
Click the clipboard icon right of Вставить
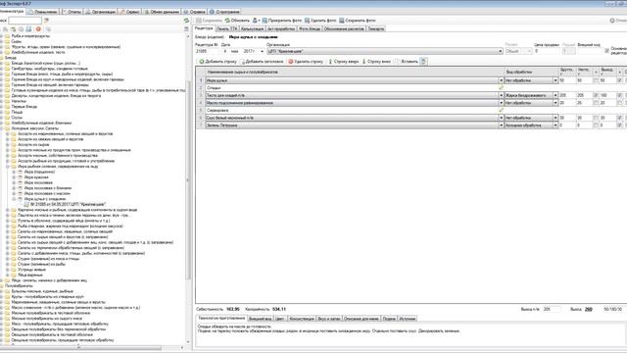[x=424, y=62]
